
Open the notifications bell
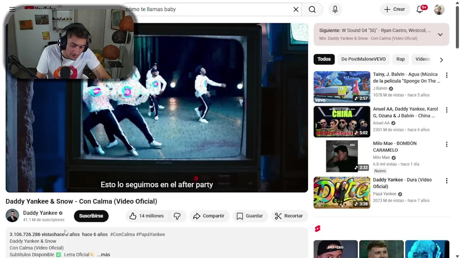pyautogui.click(x=420, y=9)
